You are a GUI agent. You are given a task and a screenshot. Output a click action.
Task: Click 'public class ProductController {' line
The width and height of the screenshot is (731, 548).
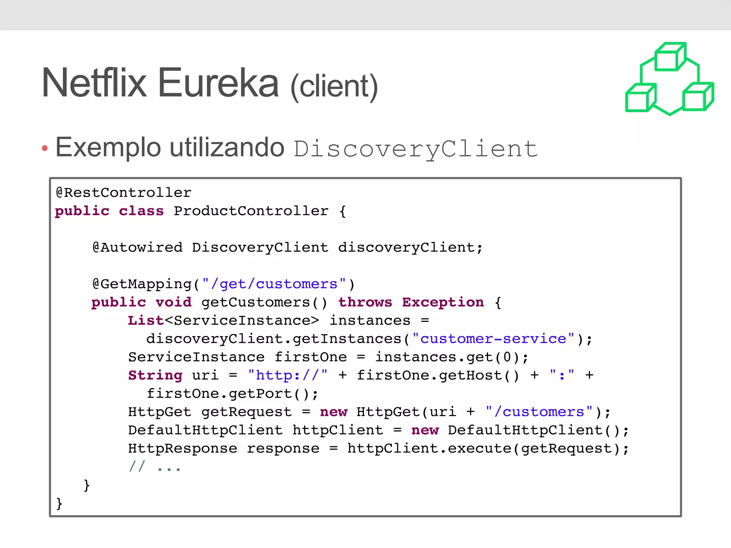[x=200, y=211]
